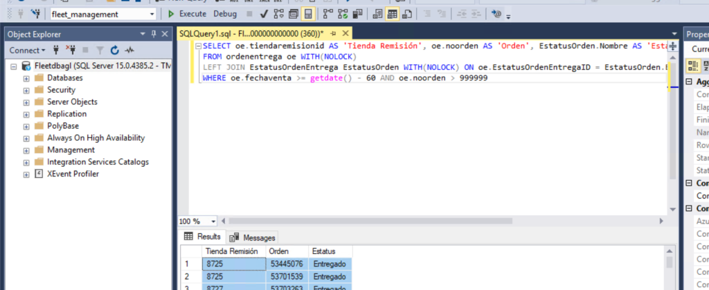The image size is (709, 290).
Task: Select the Management tree item
Action: 71,150
